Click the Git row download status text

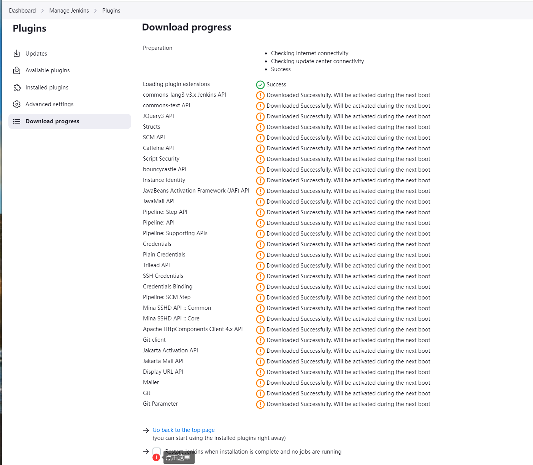[x=349, y=393]
